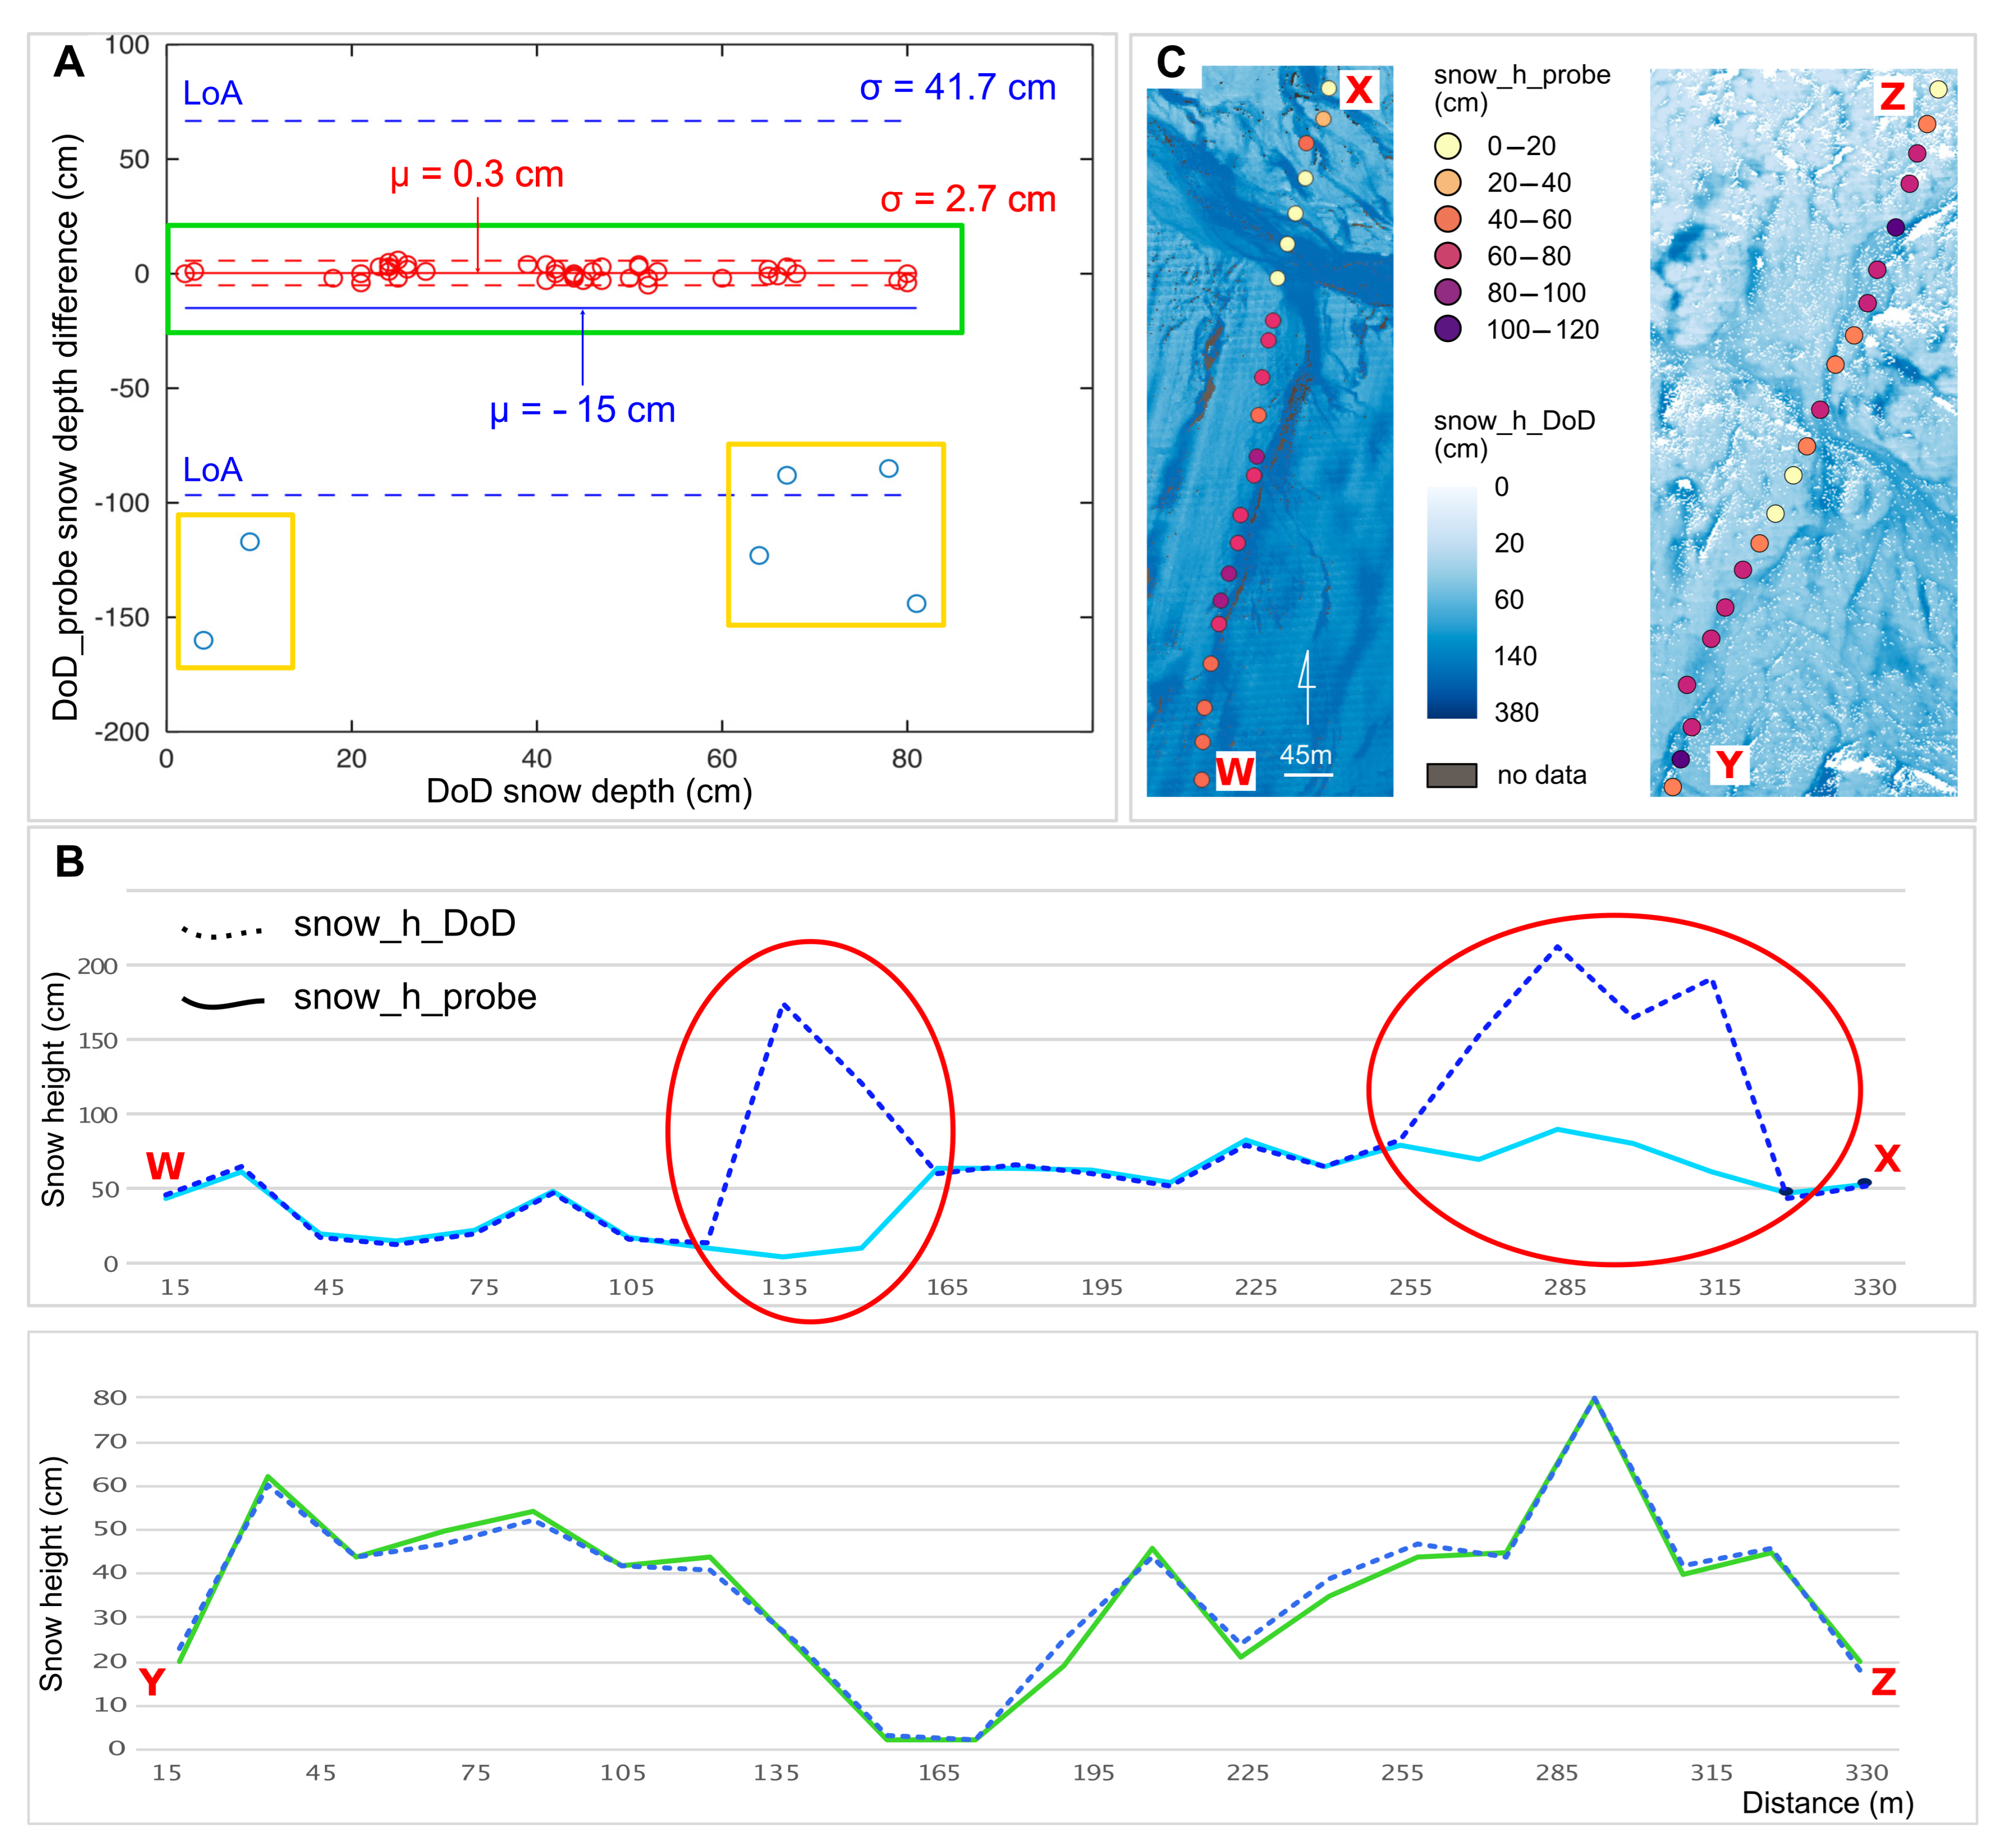Click the 100–120 cm legend circle

1447,329
